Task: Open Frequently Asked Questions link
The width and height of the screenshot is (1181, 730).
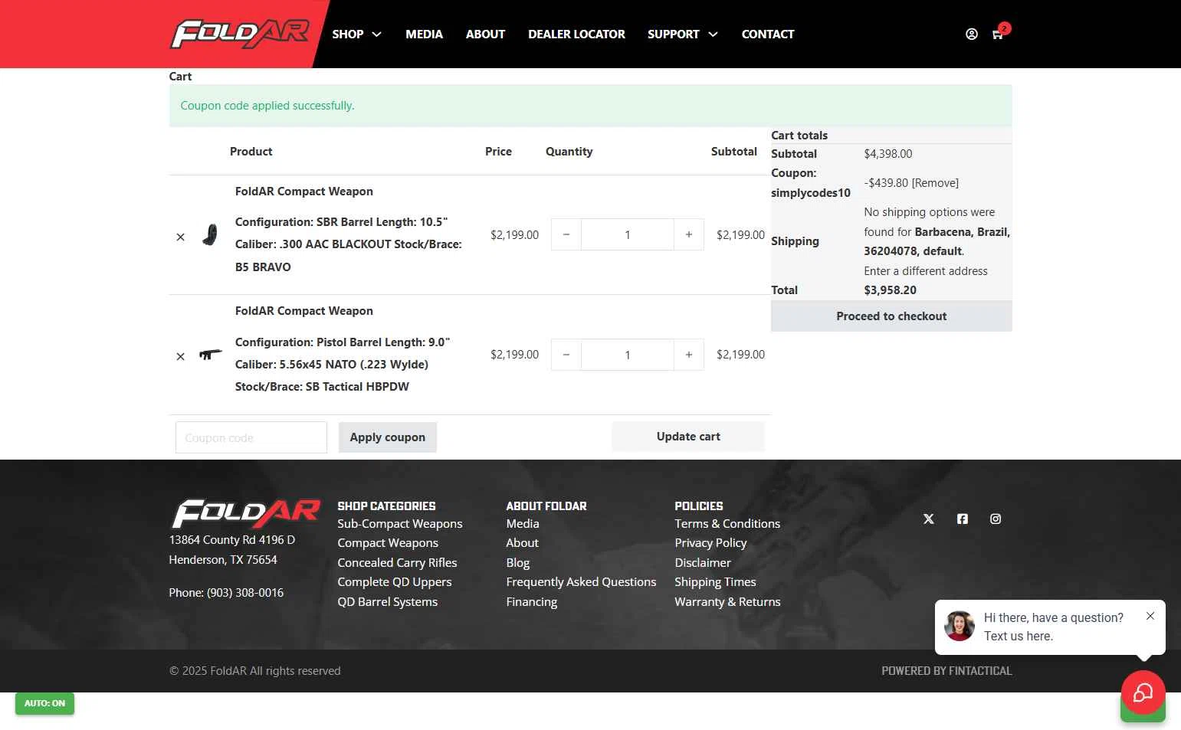Action: (x=581, y=582)
